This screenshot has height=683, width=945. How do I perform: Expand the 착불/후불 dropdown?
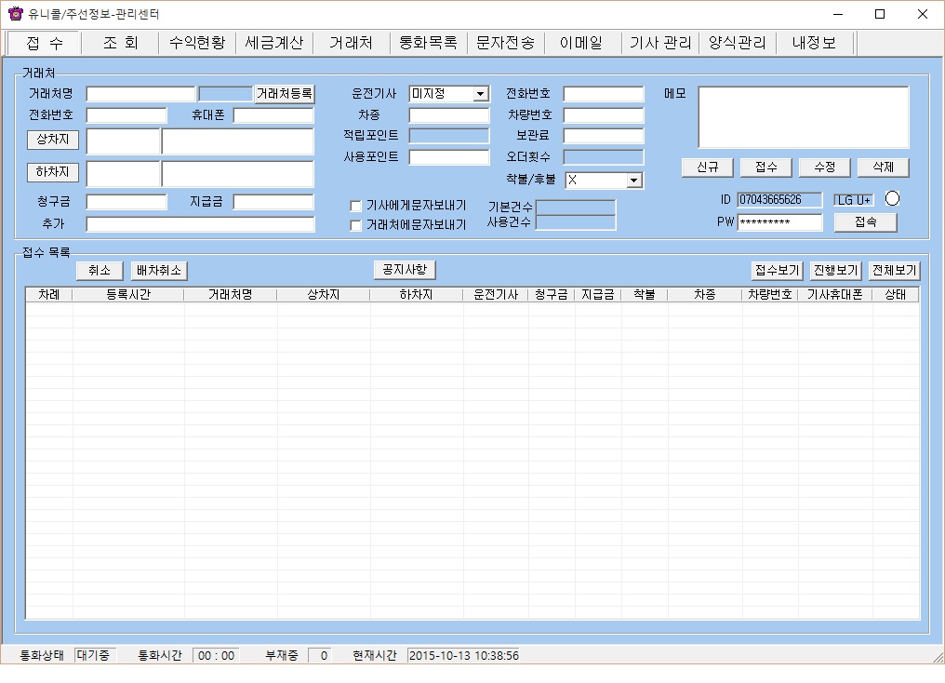tap(633, 181)
